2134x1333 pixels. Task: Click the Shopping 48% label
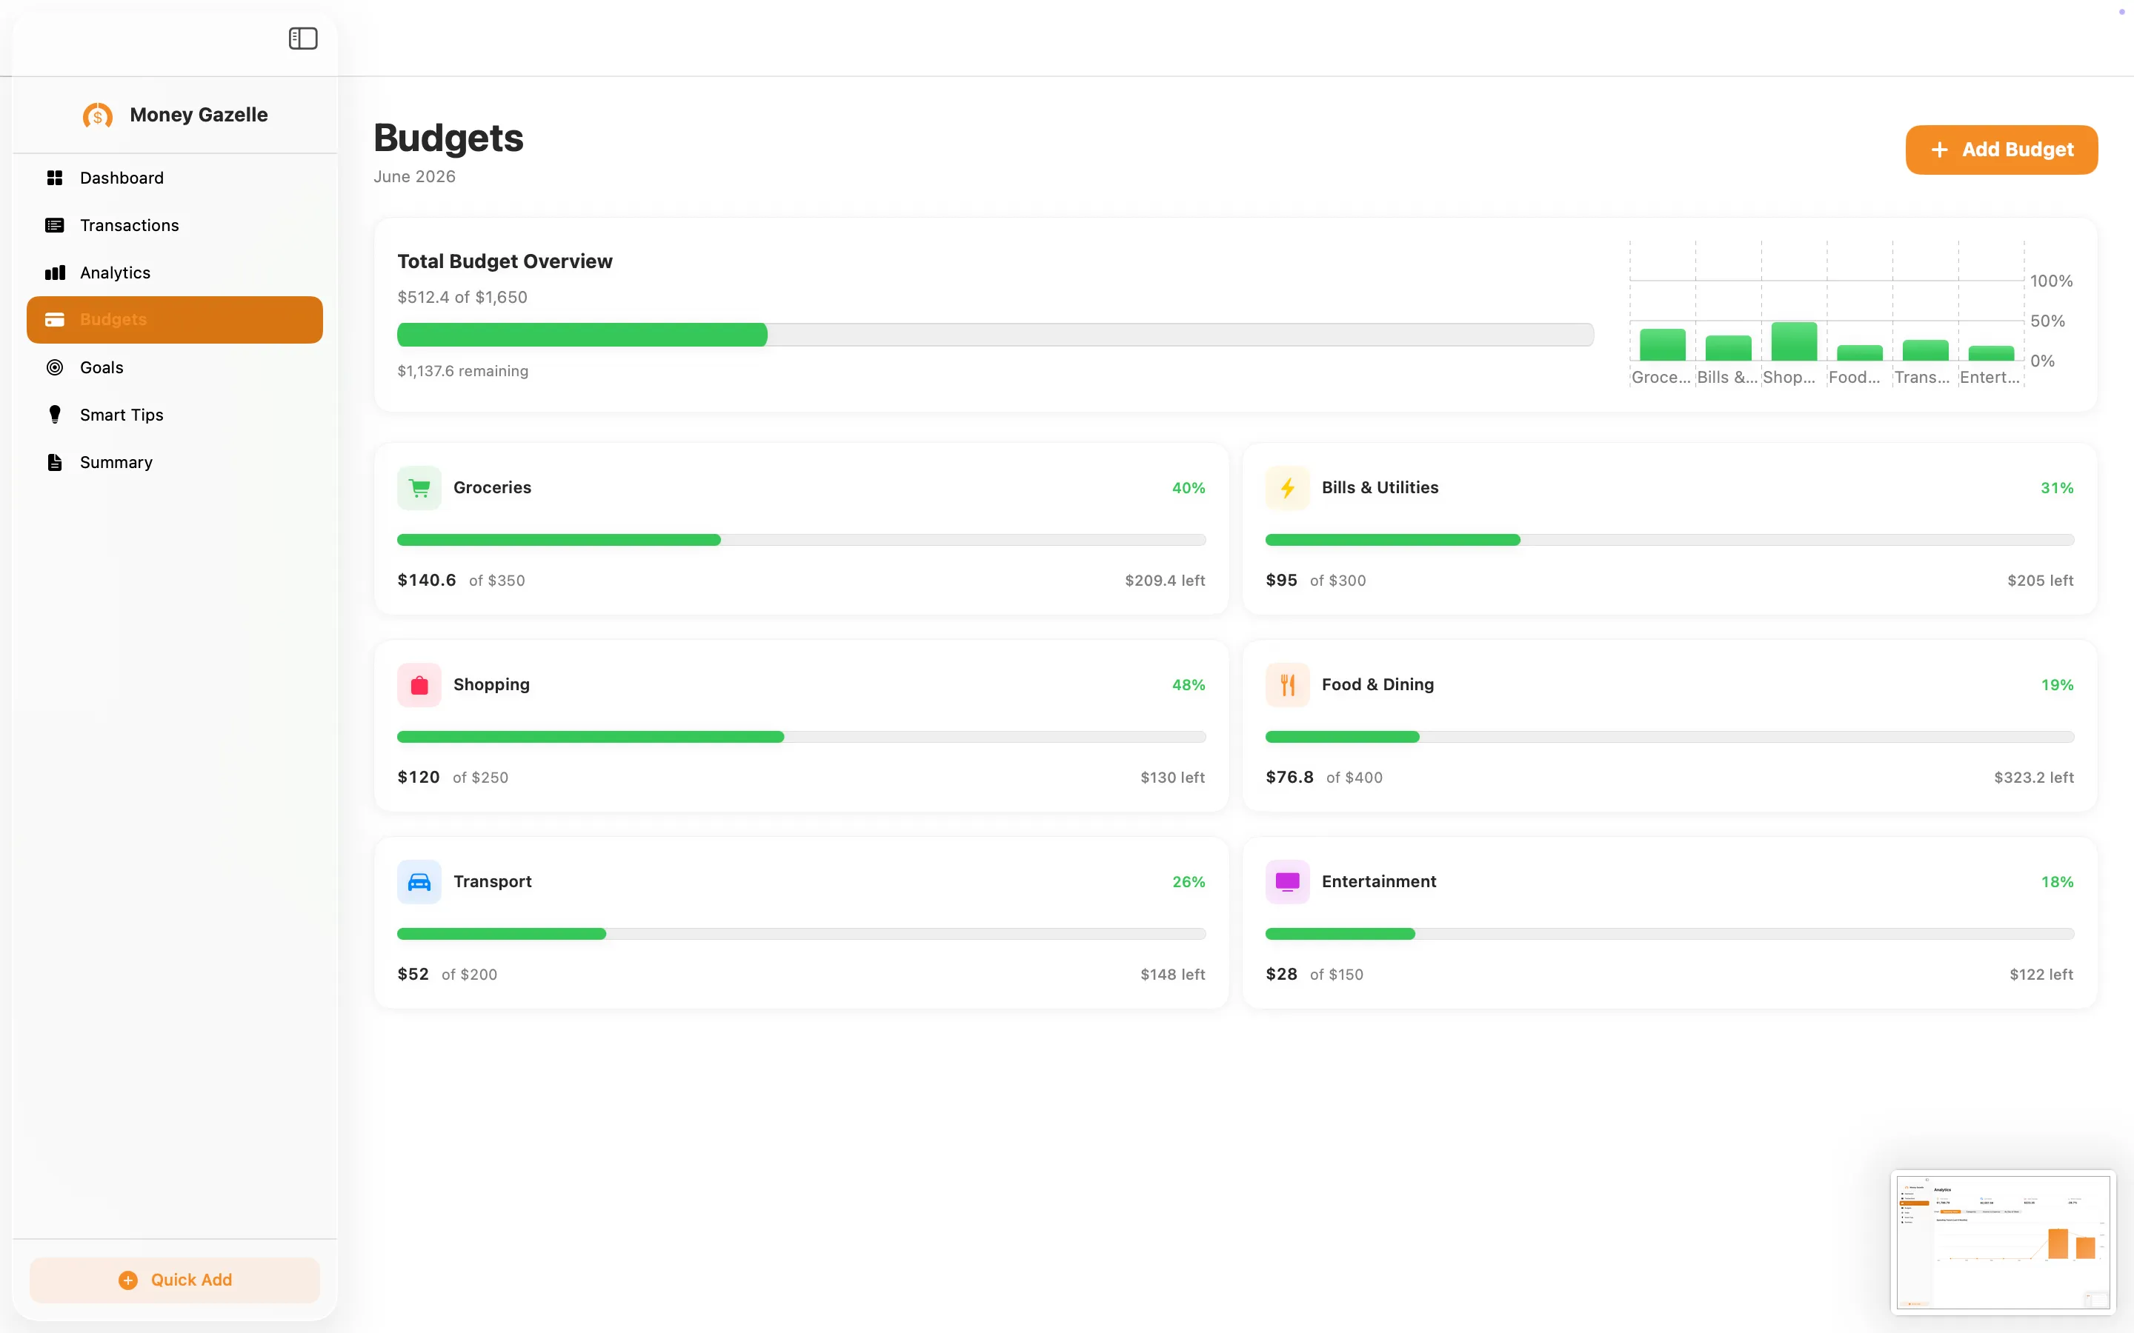point(1188,685)
